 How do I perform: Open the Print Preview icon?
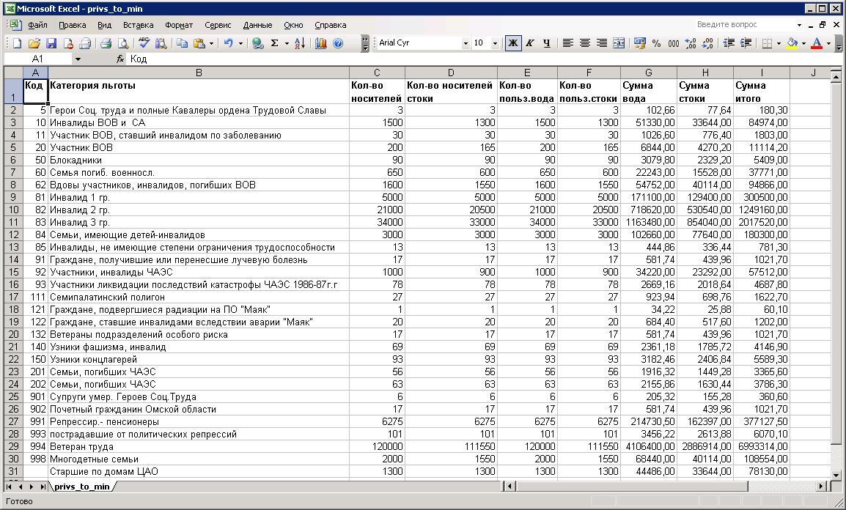122,43
